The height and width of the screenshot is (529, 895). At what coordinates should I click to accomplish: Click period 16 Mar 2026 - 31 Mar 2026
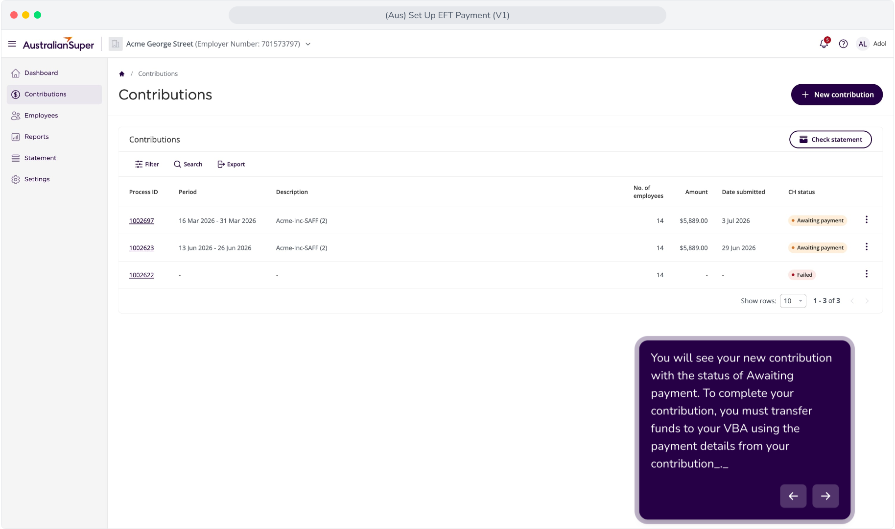[217, 221]
